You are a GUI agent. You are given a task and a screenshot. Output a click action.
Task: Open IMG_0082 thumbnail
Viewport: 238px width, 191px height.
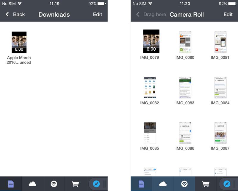point(150,88)
